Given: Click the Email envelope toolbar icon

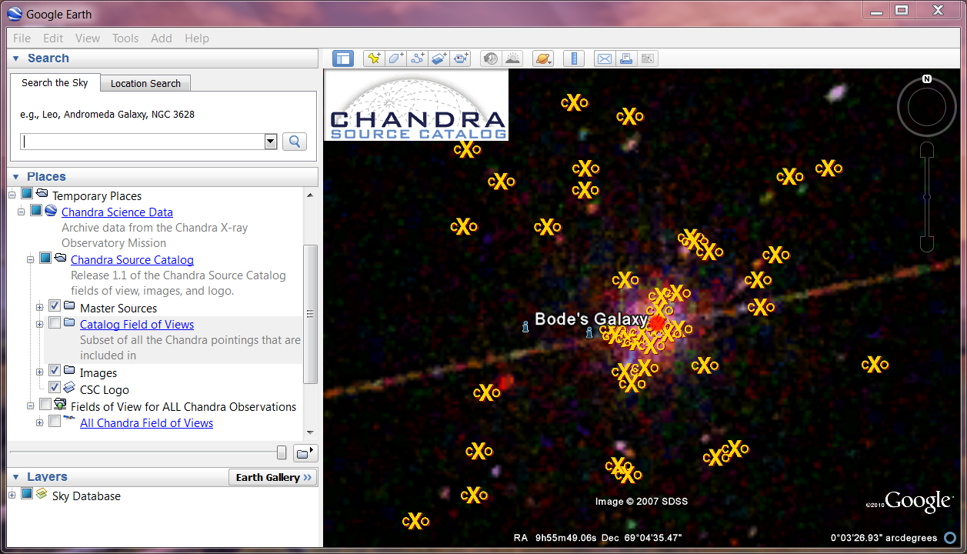Looking at the screenshot, I should (605, 58).
